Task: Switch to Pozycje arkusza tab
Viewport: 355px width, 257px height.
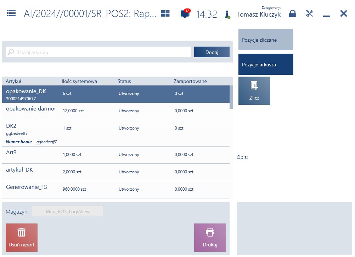Action: tap(266, 64)
